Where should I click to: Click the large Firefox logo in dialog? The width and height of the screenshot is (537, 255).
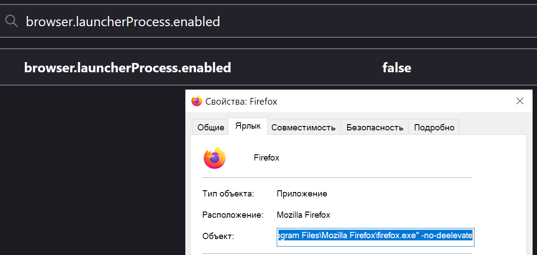[215, 157]
